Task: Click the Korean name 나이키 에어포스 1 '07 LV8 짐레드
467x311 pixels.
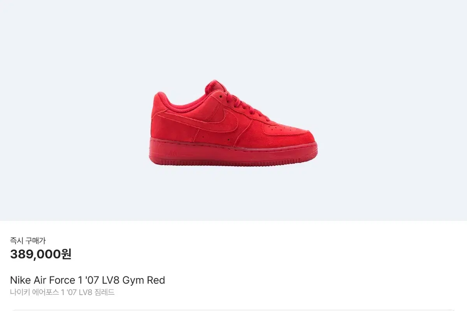Action: (x=62, y=292)
